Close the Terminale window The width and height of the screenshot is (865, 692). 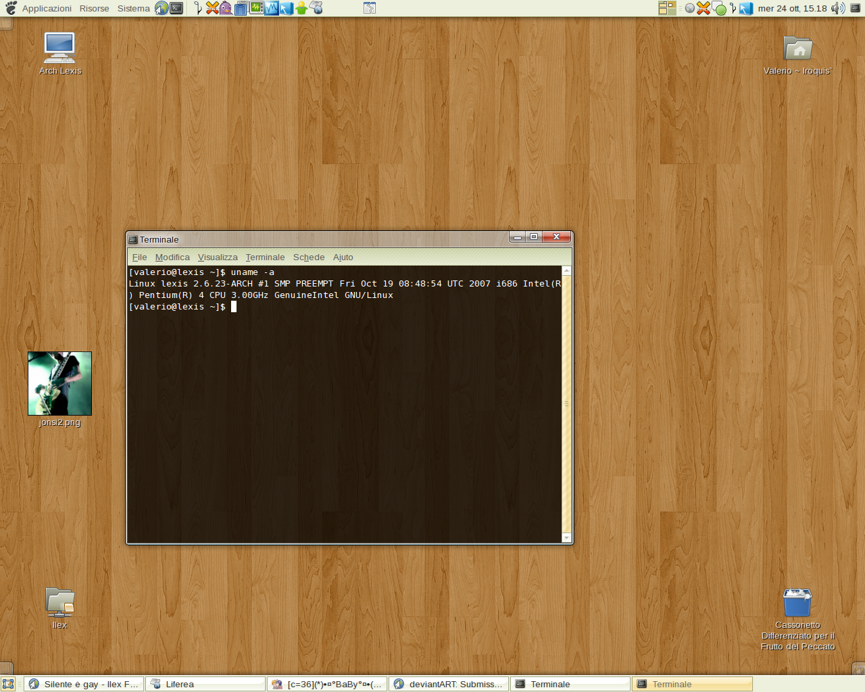[557, 237]
